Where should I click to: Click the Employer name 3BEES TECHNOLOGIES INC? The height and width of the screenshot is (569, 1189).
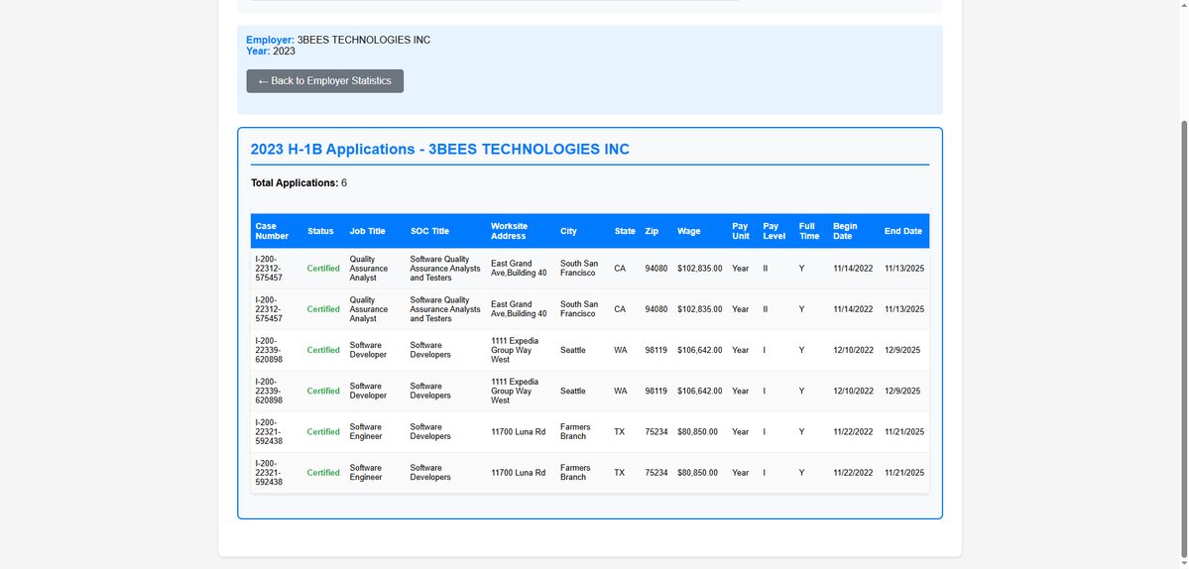pyautogui.click(x=364, y=40)
